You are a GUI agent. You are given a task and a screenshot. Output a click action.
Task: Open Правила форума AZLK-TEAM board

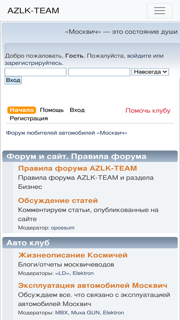(x=78, y=168)
